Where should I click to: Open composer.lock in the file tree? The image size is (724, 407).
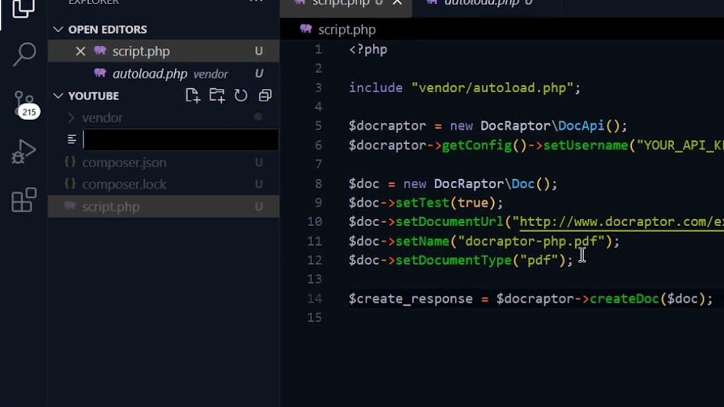(124, 184)
